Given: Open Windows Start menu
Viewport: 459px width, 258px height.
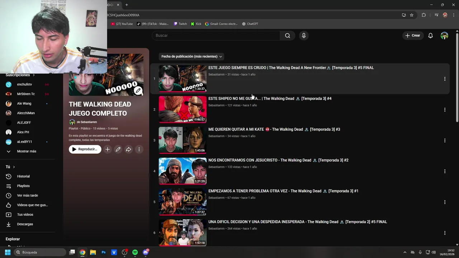Looking at the screenshot, I should (8, 252).
